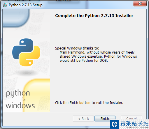Click "Click the Finish button to exit the Installer."

89,103
